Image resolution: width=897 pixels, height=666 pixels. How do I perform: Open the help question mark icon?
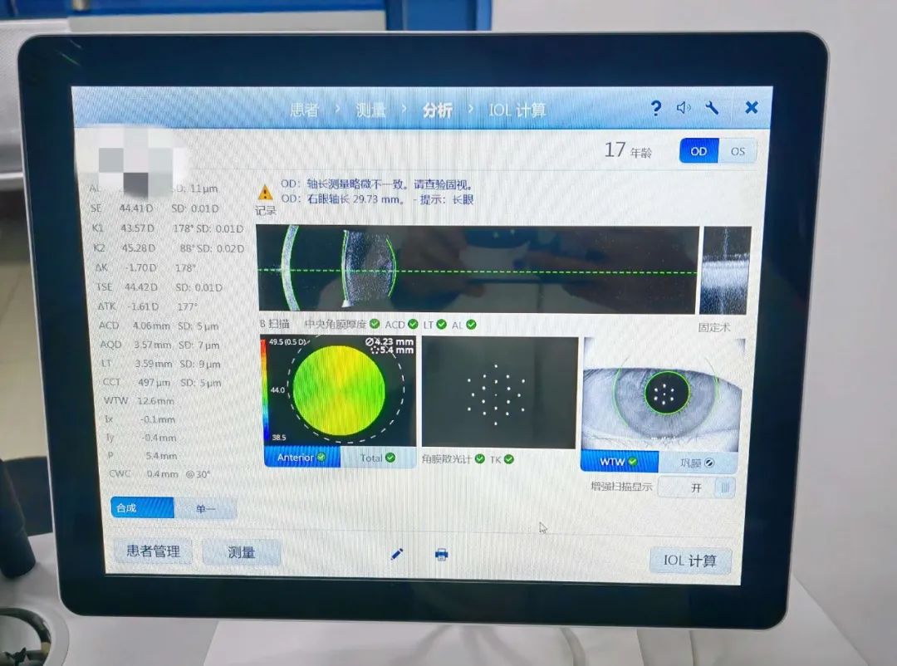click(x=656, y=108)
